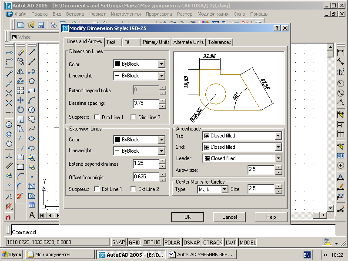Check Suppress Dim Line 1
This screenshot has width=348, height=261.
tap(97, 117)
